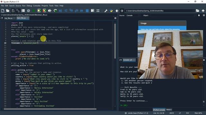Click the debug Step return icon
The image size is (206, 115).
[x=76, y=11]
